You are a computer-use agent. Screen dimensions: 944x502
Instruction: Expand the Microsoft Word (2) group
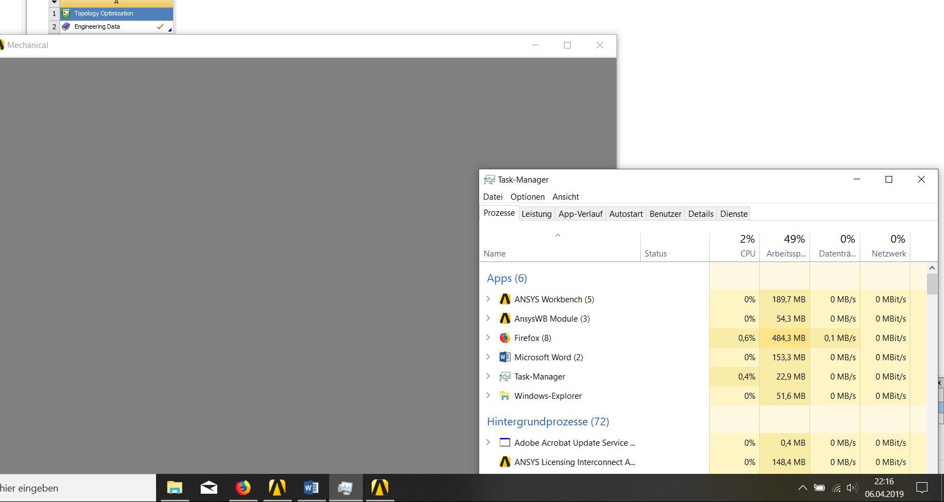(488, 357)
